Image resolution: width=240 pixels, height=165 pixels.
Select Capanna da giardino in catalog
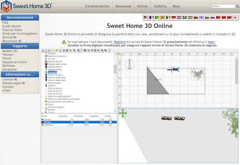pyautogui.click(x=57, y=56)
